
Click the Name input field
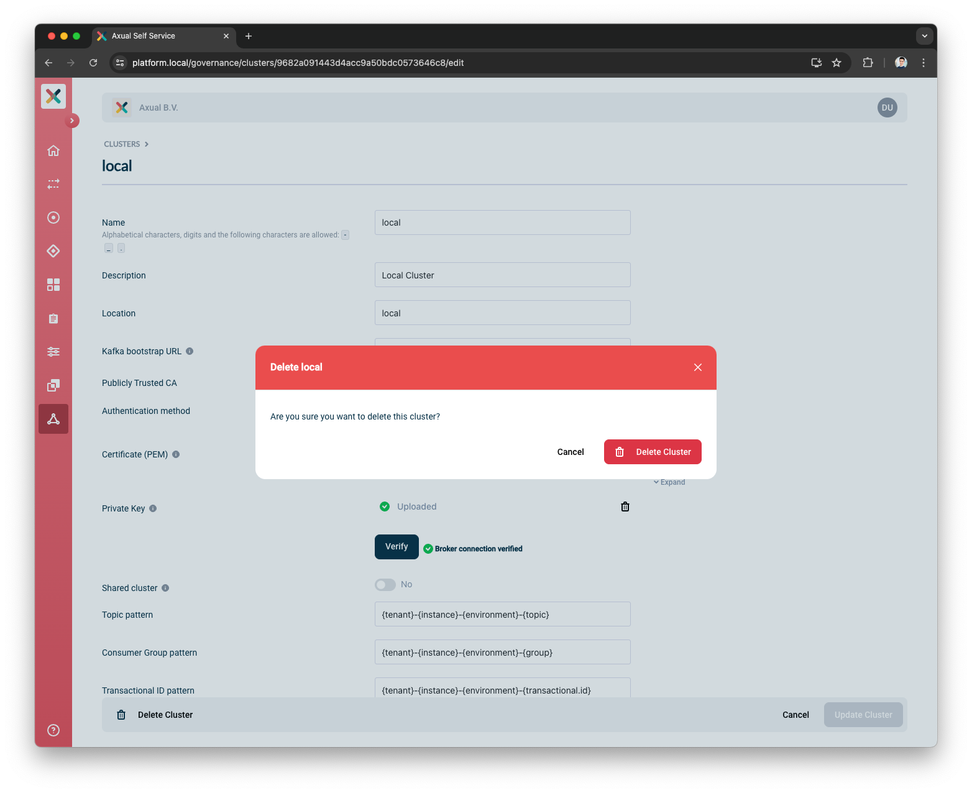[502, 222]
